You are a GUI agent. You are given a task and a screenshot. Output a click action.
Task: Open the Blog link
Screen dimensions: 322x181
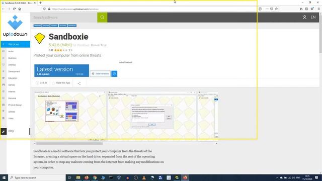11,131
